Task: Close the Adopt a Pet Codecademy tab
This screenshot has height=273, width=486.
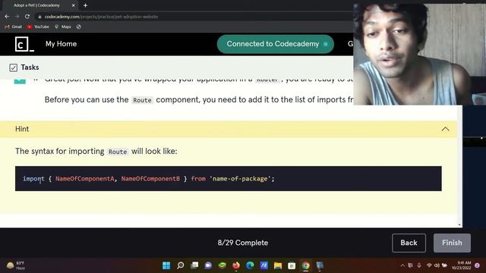Action: pyautogui.click(x=73, y=5)
